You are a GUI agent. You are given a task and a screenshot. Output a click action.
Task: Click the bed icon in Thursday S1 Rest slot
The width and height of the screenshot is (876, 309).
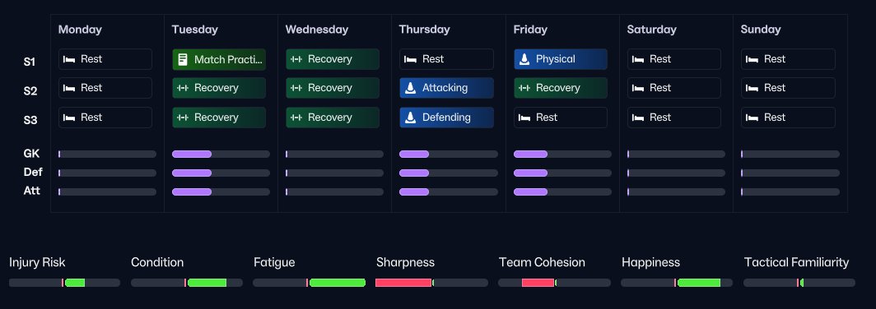[411, 59]
